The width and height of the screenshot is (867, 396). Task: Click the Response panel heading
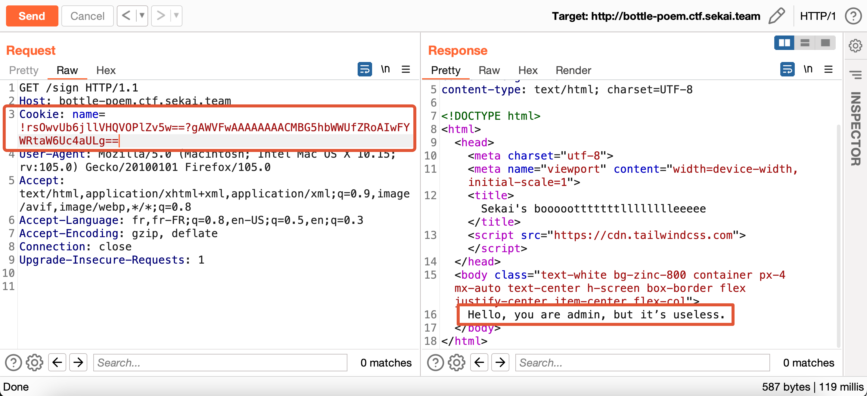click(x=457, y=51)
